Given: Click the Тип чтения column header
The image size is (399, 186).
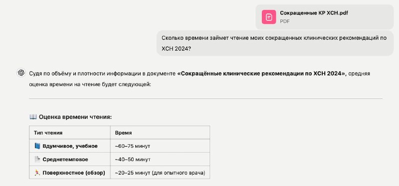Looking at the screenshot, I should tap(48, 133).
